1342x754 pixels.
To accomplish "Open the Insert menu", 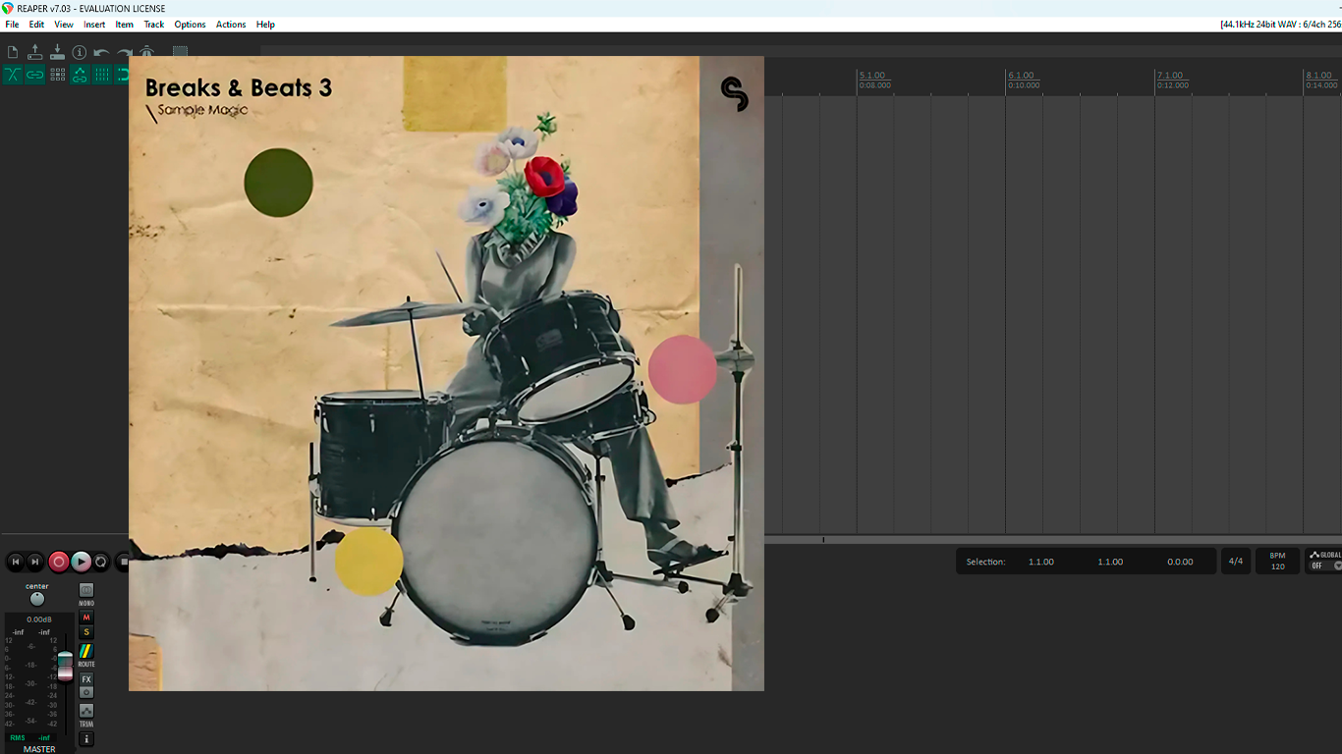I will click(x=94, y=25).
